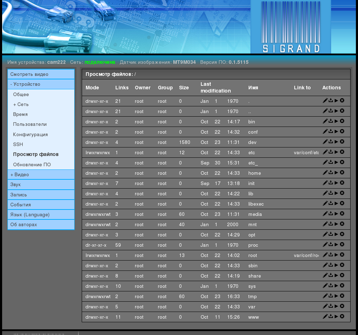Click download icon in the home row
The width and height of the screenshot is (358, 335).
pyautogui.click(x=331, y=173)
